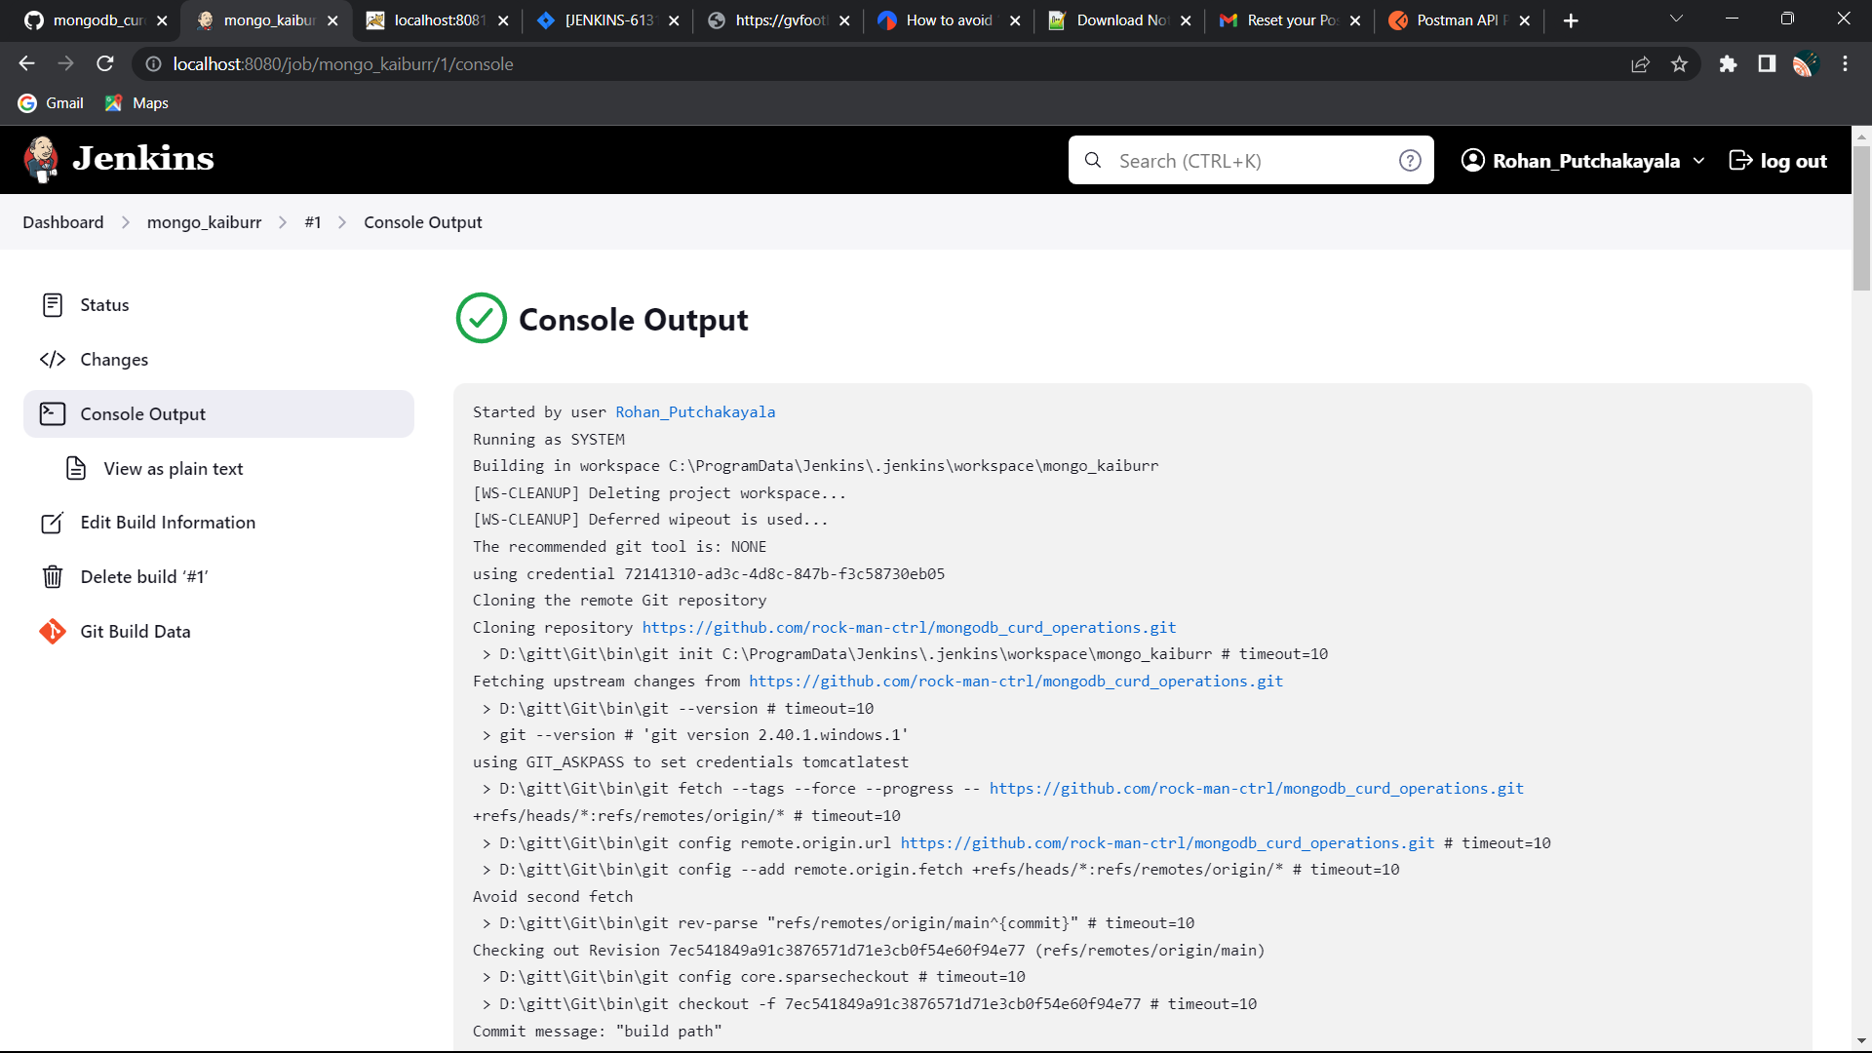The width and height of the screenshot is (1872, 1053).
Task: Navigate to Dashboard via breadcrumb
Action: tap(62, 222)
